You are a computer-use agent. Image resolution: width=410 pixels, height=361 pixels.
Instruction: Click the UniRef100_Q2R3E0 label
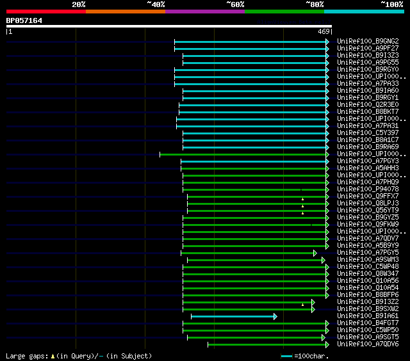pos(368,105)
